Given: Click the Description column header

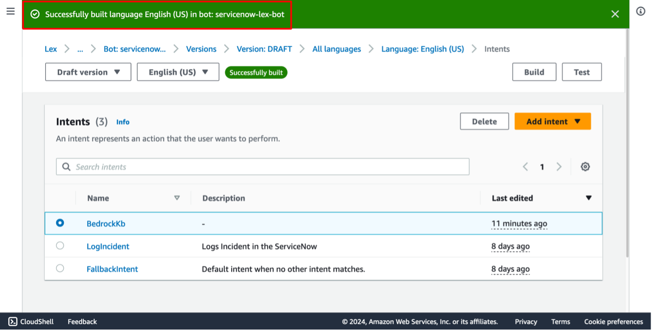Looking at the screenshot, I should coord(224,198).
